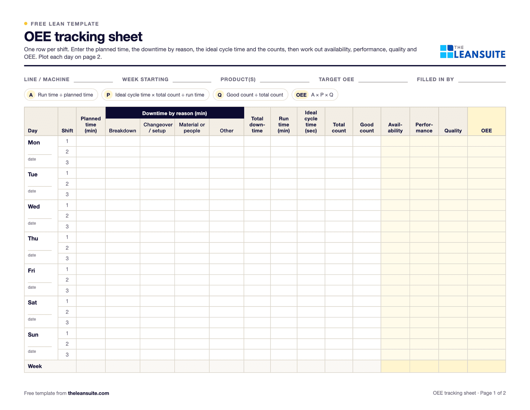Click the yellow Q quality badge

220,95
